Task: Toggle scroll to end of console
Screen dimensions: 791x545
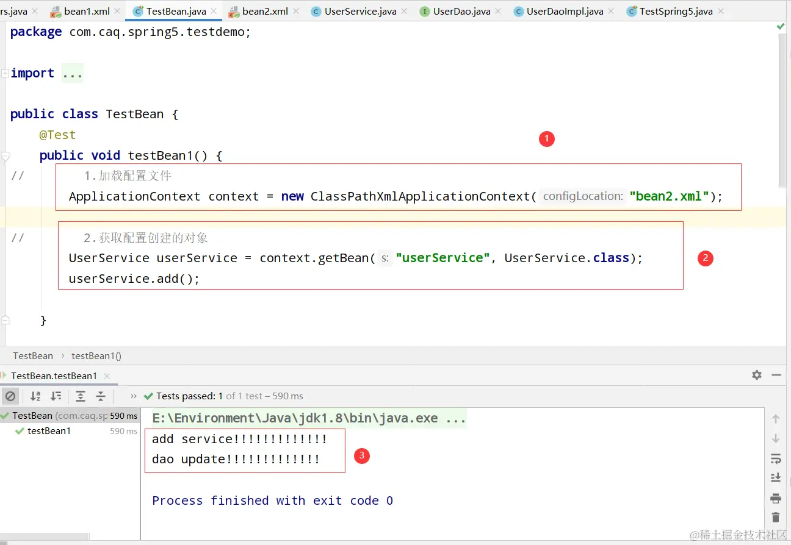Action: [x=776, y=477]
